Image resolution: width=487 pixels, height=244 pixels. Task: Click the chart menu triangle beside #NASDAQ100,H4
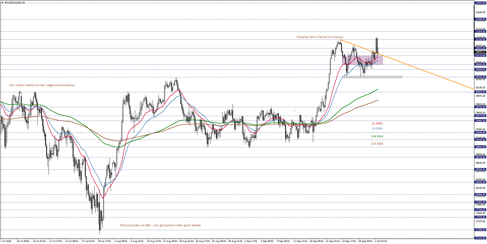click(2, 3)
